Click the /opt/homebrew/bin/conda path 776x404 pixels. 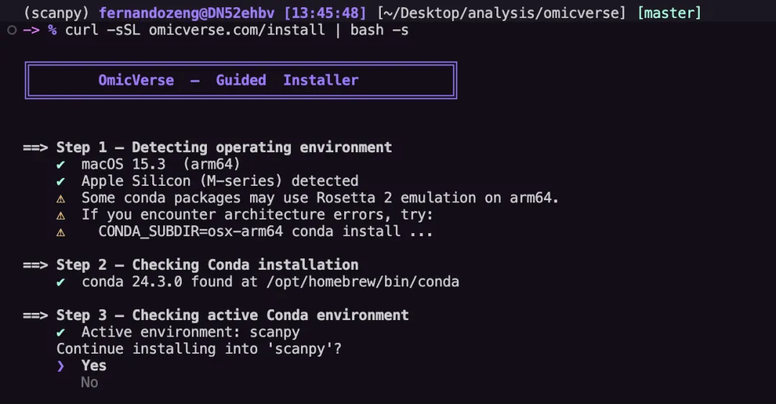pos(362,282)
